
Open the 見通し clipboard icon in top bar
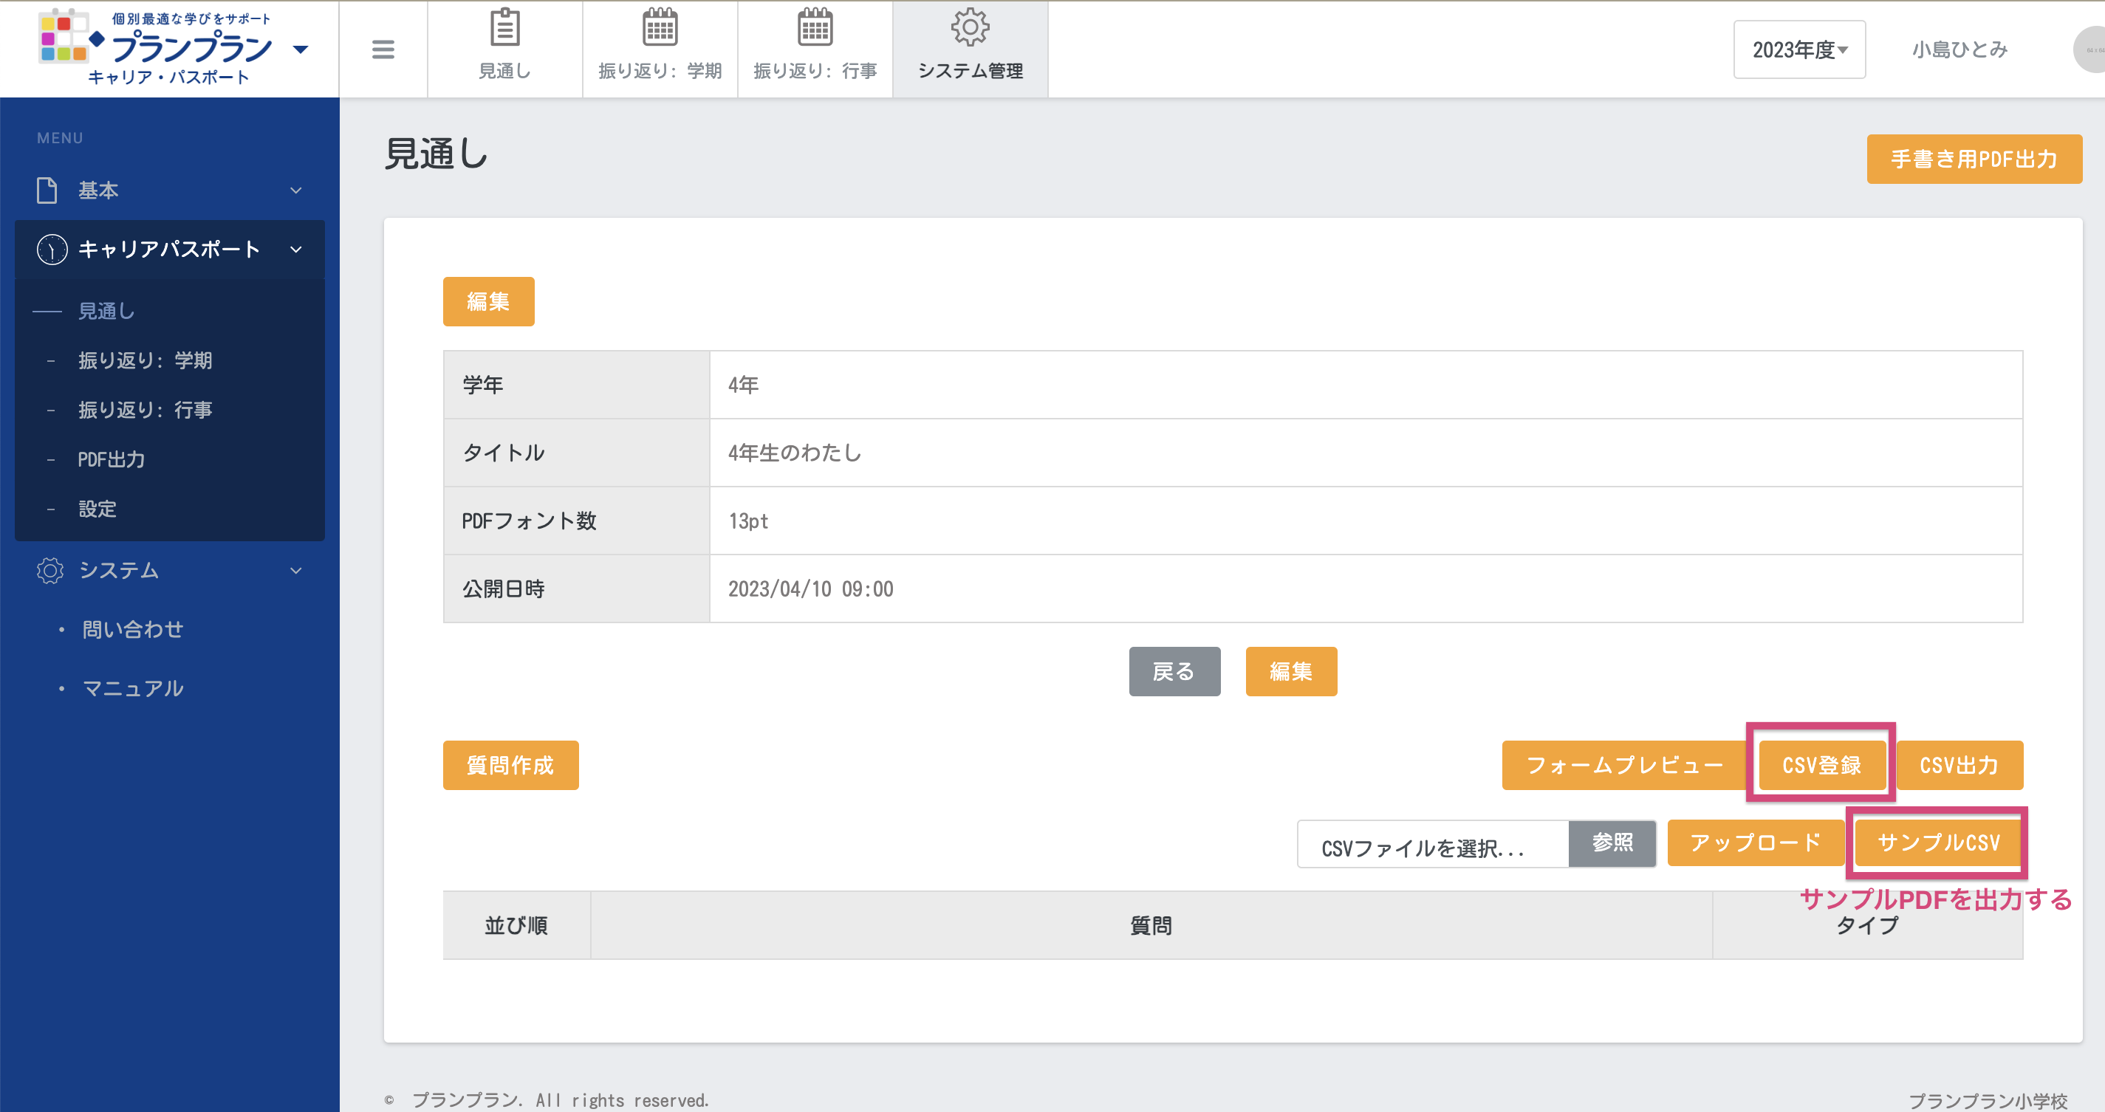tap(504, 28)
